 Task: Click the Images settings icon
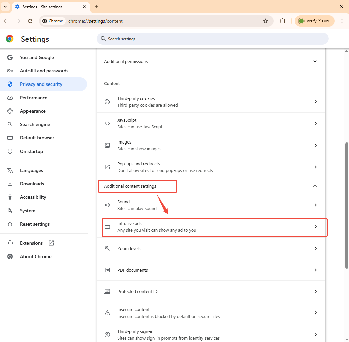(x=107, y=145)
